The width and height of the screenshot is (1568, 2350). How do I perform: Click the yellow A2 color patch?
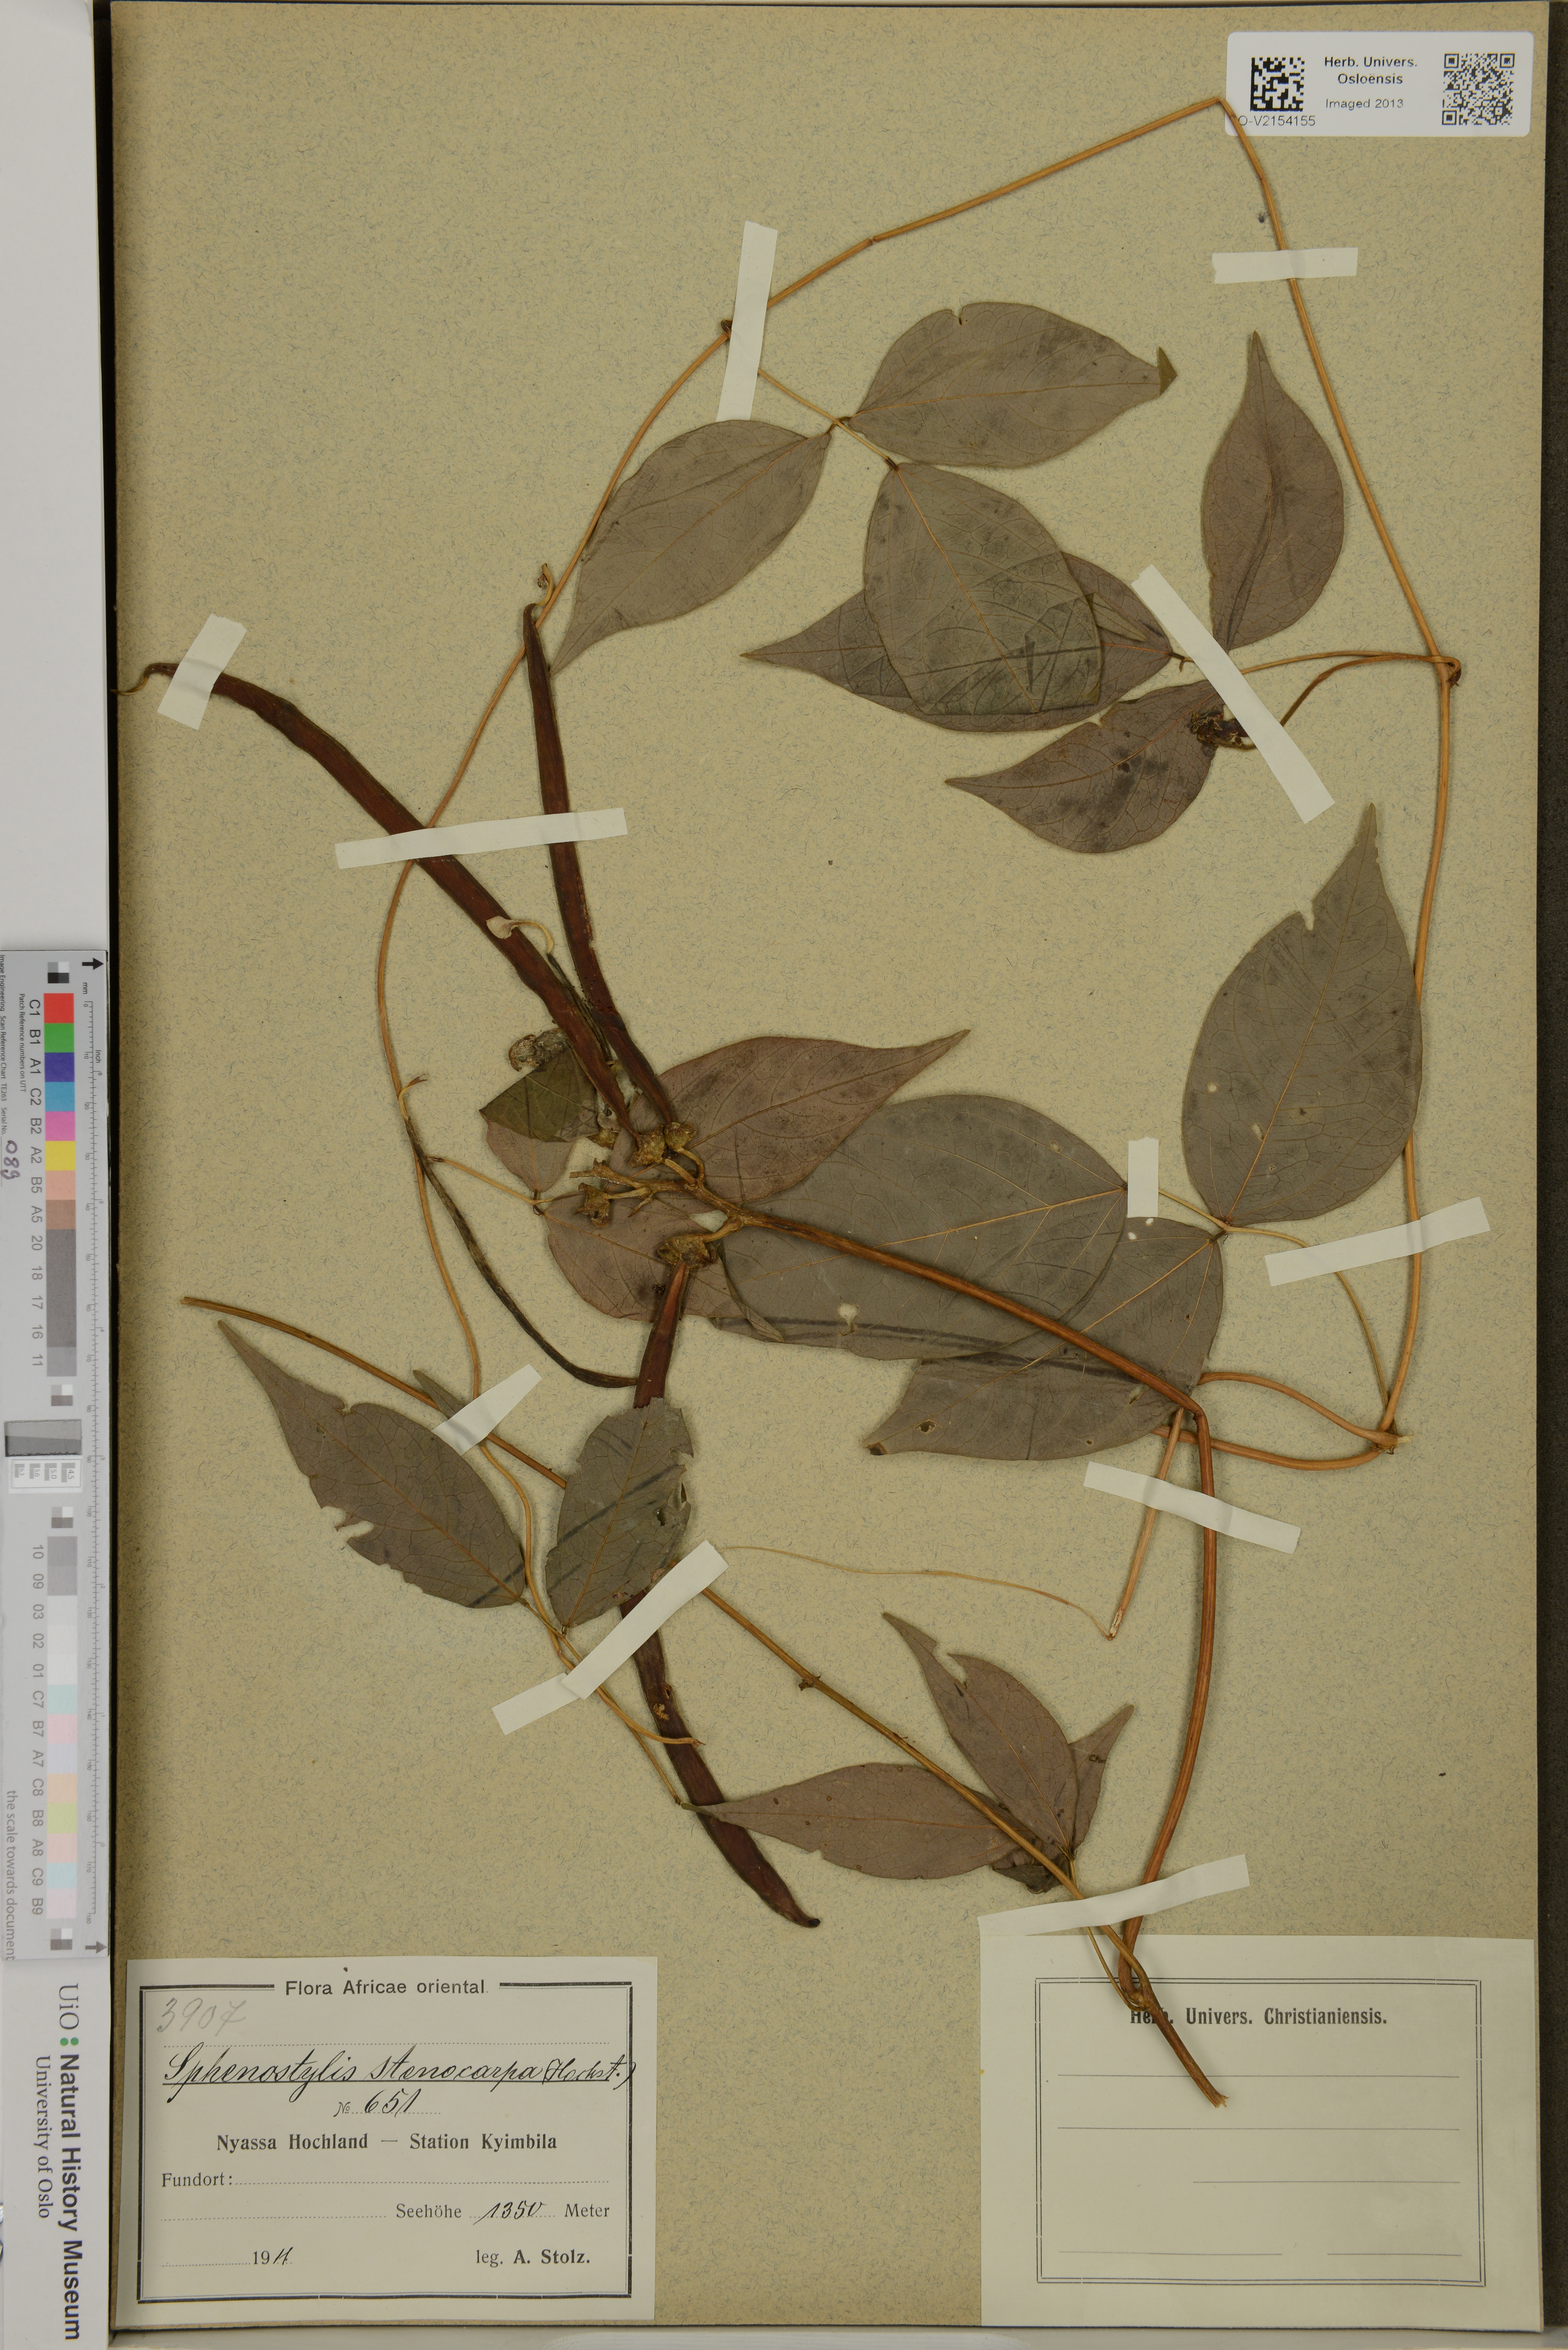point(60,1156)
